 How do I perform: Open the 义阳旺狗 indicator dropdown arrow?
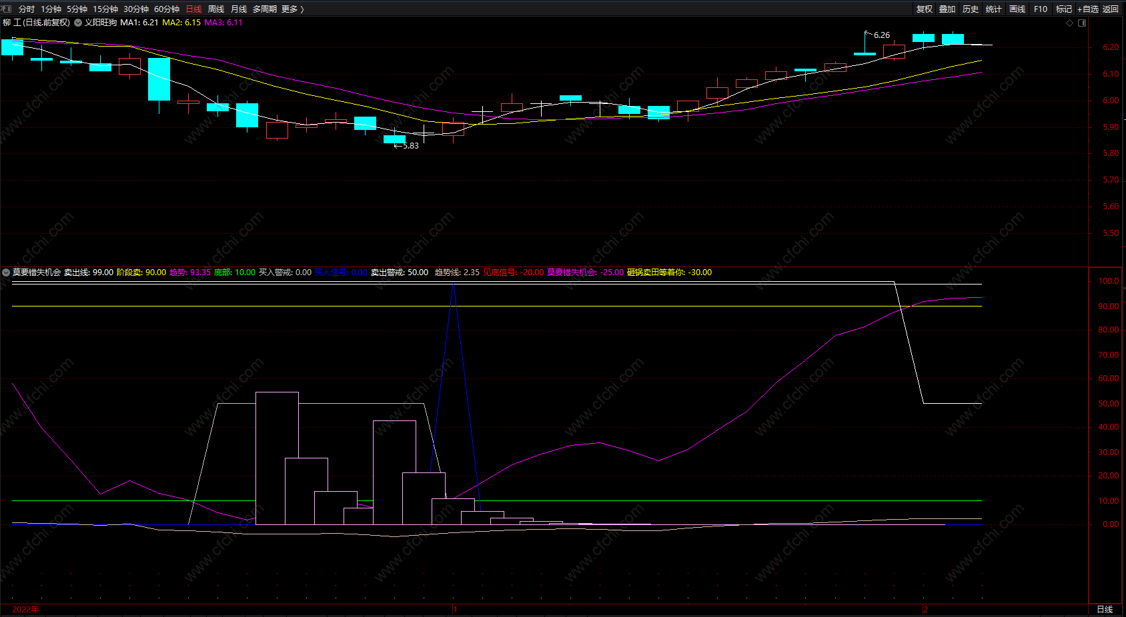(78, 23)
